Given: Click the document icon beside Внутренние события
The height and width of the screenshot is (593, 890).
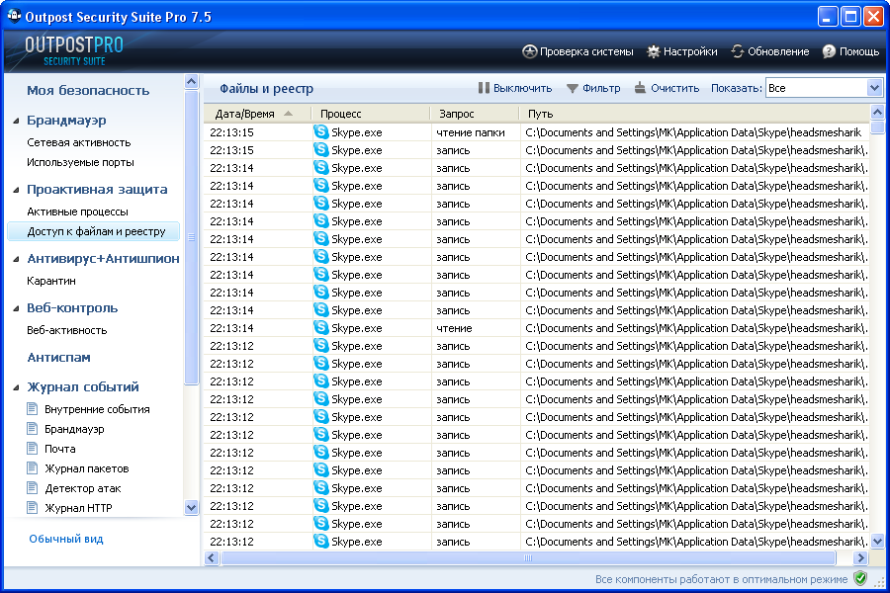Looking at the screenshot, I should 33,408.
